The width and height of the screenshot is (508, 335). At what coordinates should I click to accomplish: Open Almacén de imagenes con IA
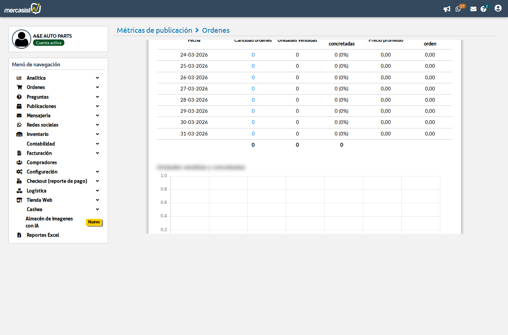tap(49, 222)
